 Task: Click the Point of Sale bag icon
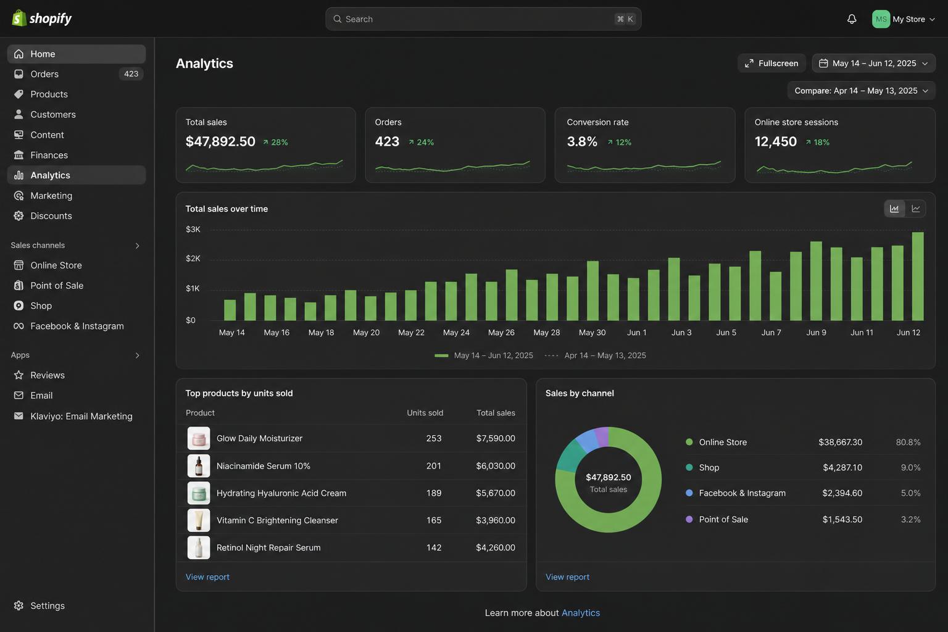click(19, 286)
